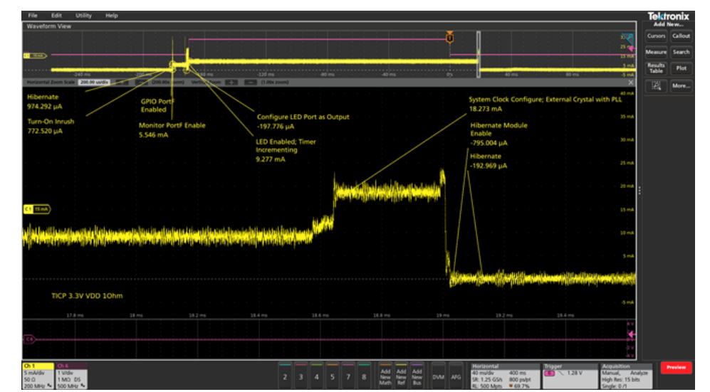Open the Acquisition settings badge

626,376
